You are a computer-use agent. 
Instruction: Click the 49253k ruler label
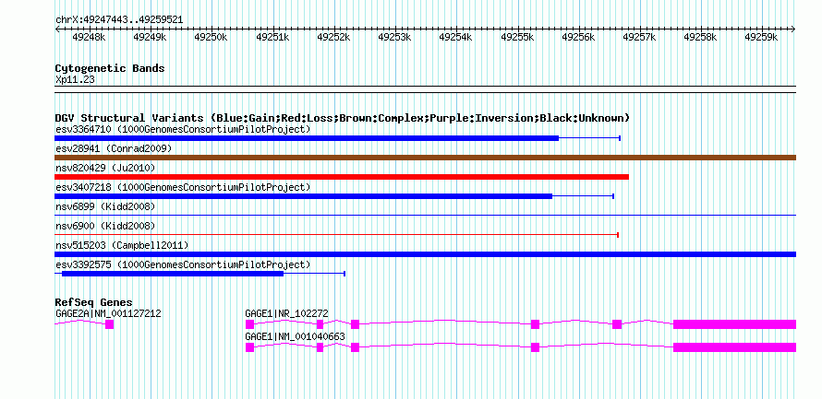click(x=394, y=37)
